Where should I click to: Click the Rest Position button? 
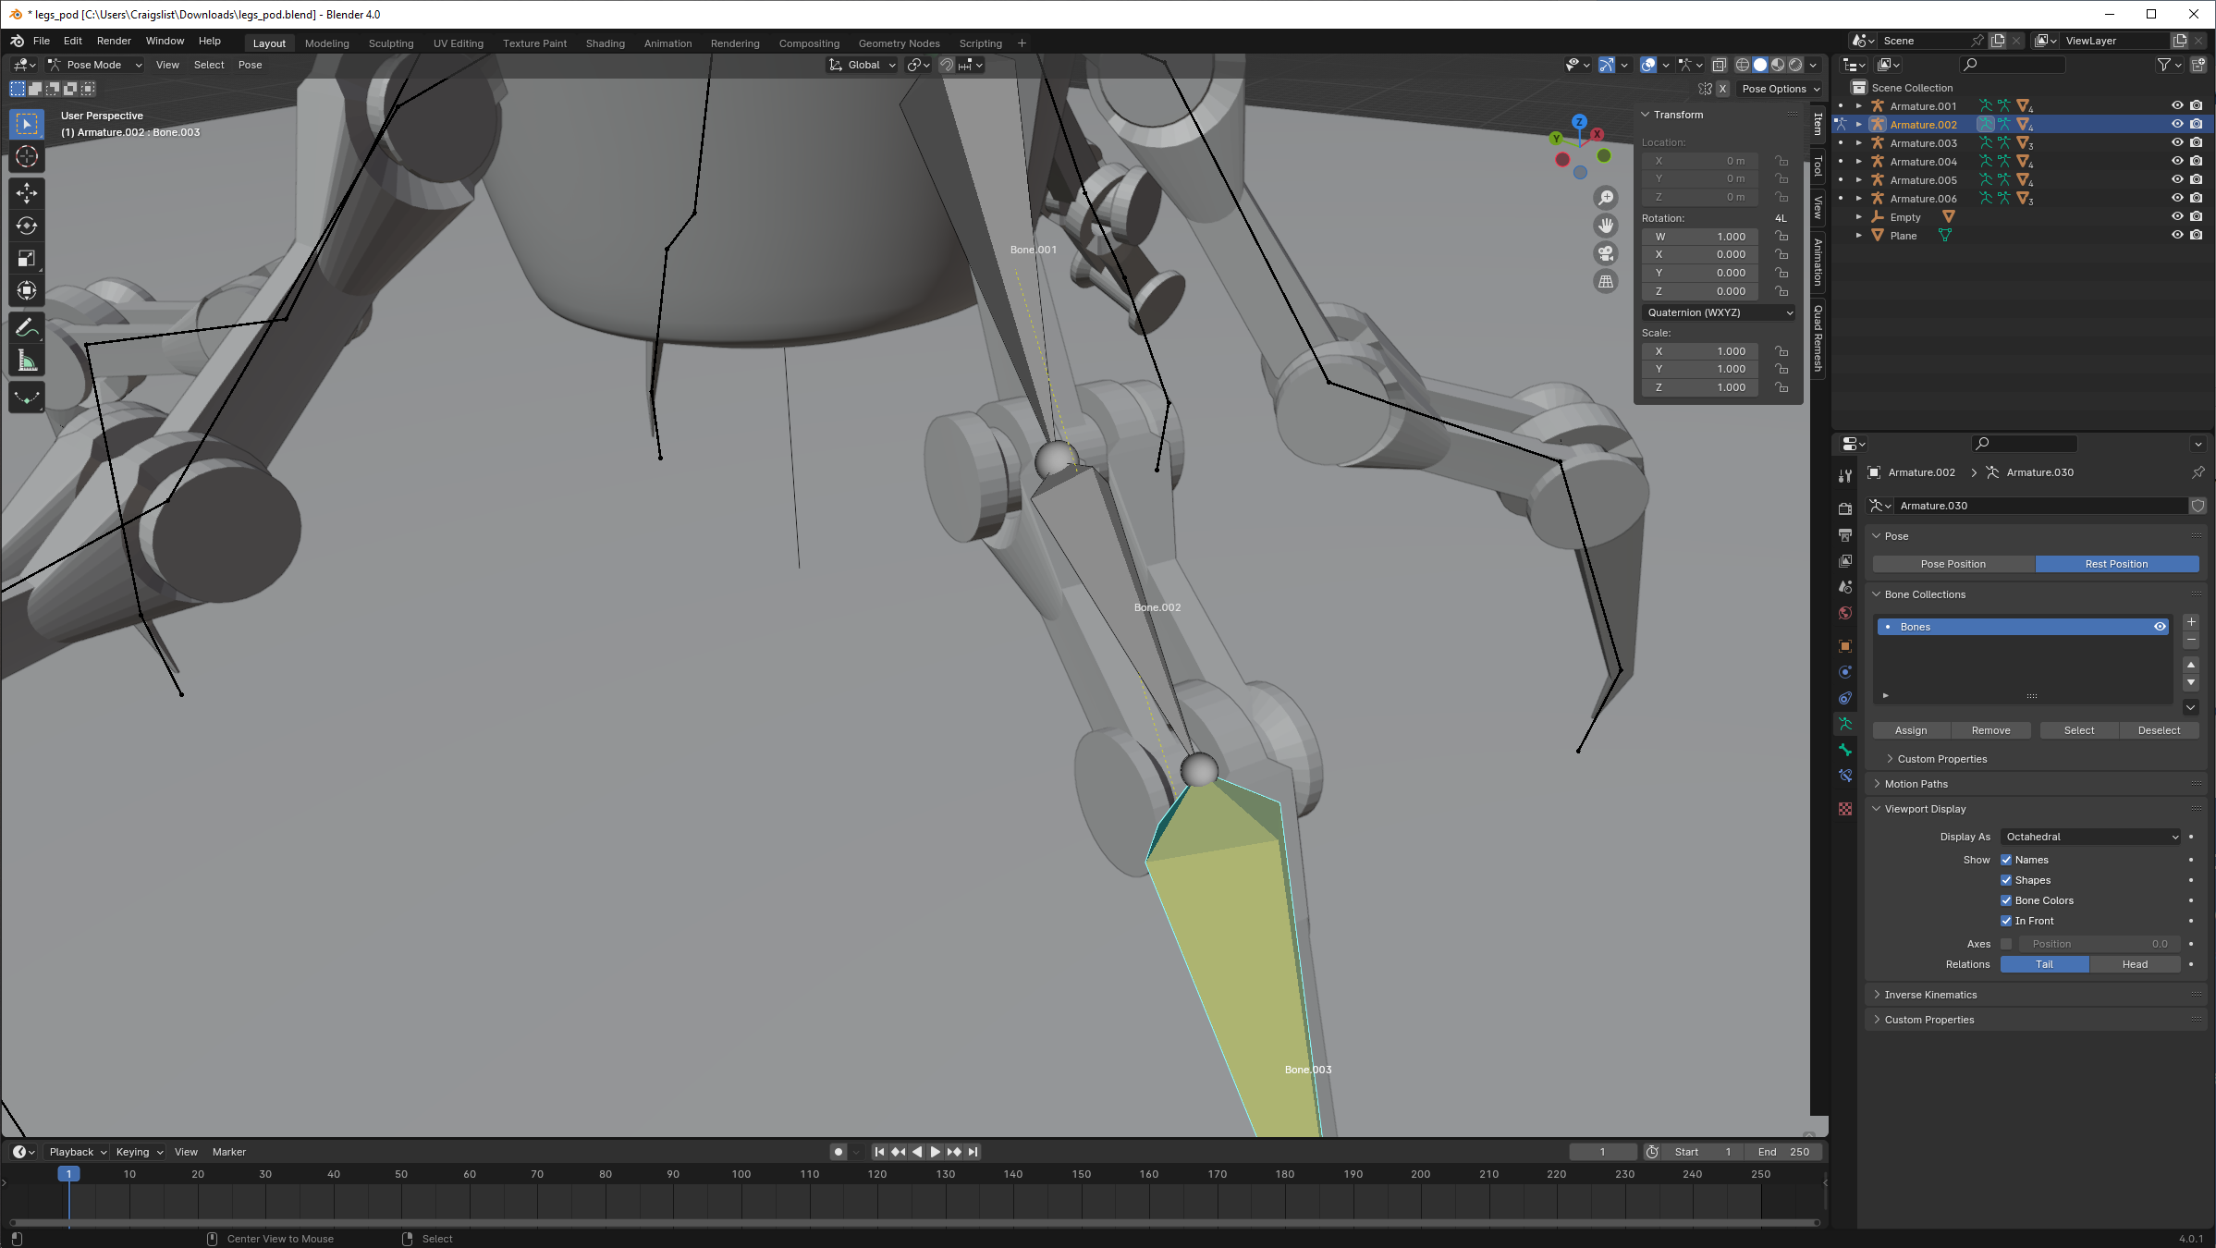2116,564
